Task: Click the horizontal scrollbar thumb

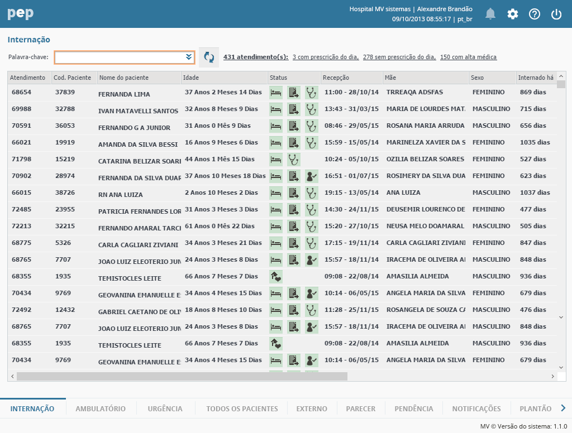Action: point(182,377)
